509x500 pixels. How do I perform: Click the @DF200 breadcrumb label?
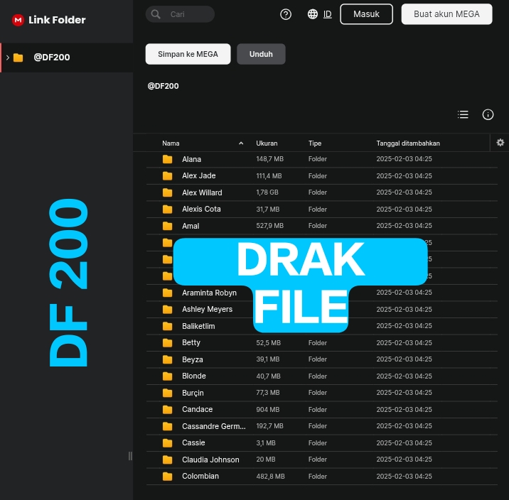coord(163,86)
